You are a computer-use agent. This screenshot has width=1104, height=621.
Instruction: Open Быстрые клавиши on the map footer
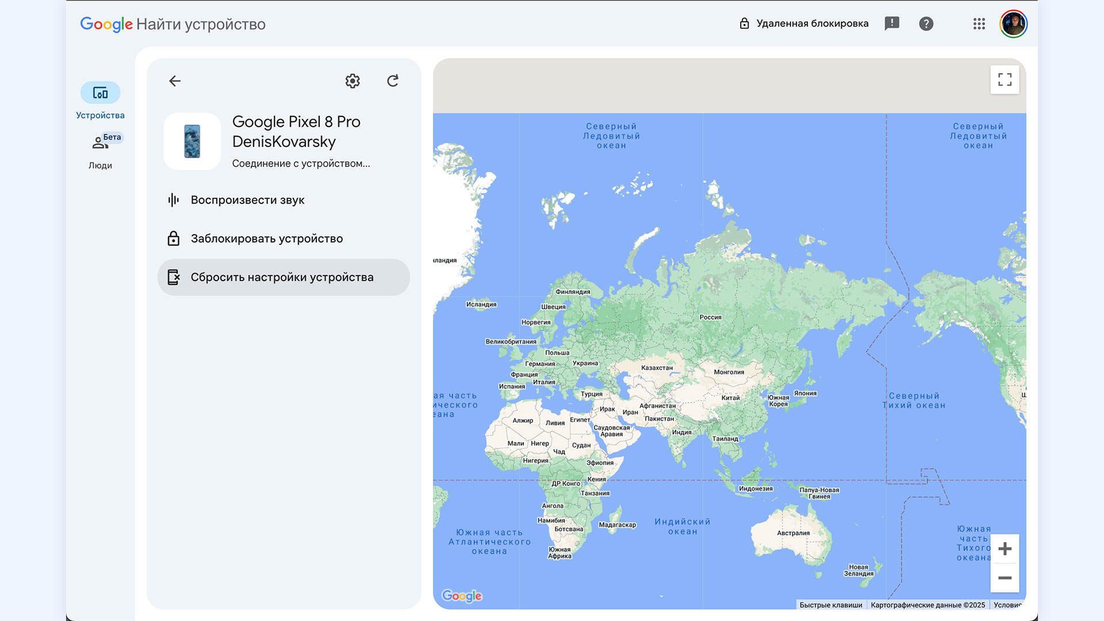(831, 605)
